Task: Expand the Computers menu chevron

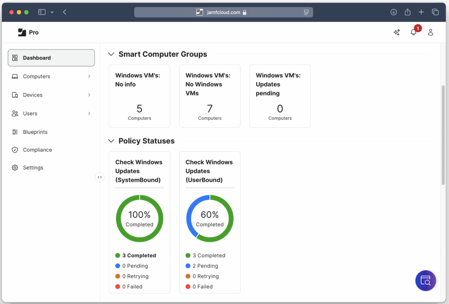Action: point(89,77)
